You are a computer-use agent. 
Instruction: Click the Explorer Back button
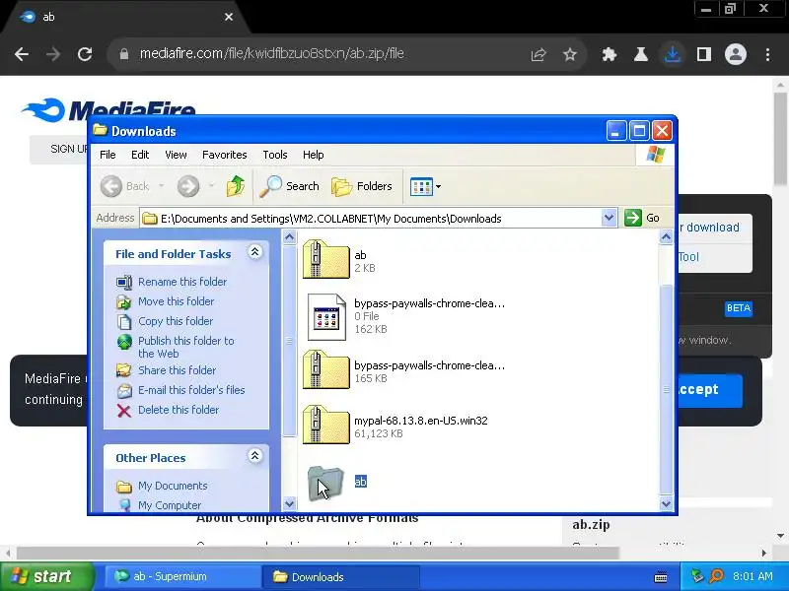(x=124, y=186)
